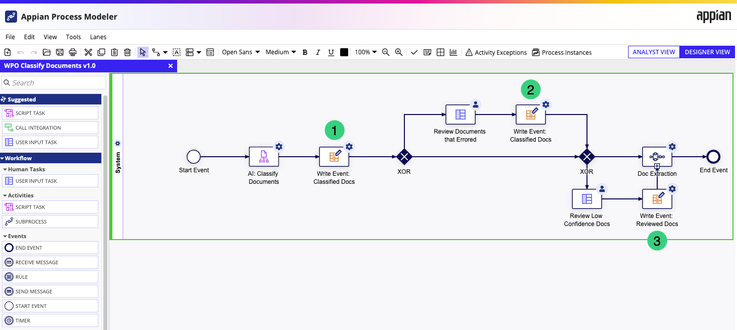Select TIMER in the Events palette

pyautogui.click(x=50, y=320)
